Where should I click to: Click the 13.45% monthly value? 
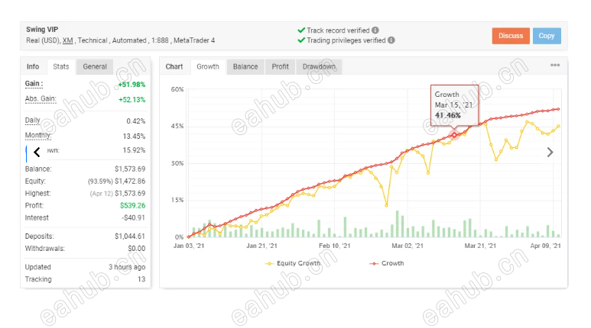(x=134, y=137)
